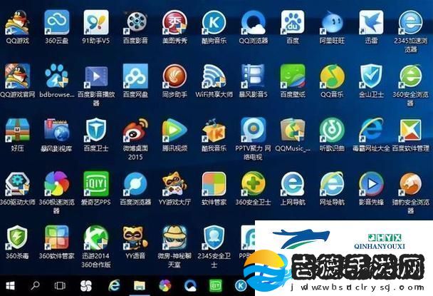
Task: Open the QQMusic_ shortcut icon
Action: (293, 130)
